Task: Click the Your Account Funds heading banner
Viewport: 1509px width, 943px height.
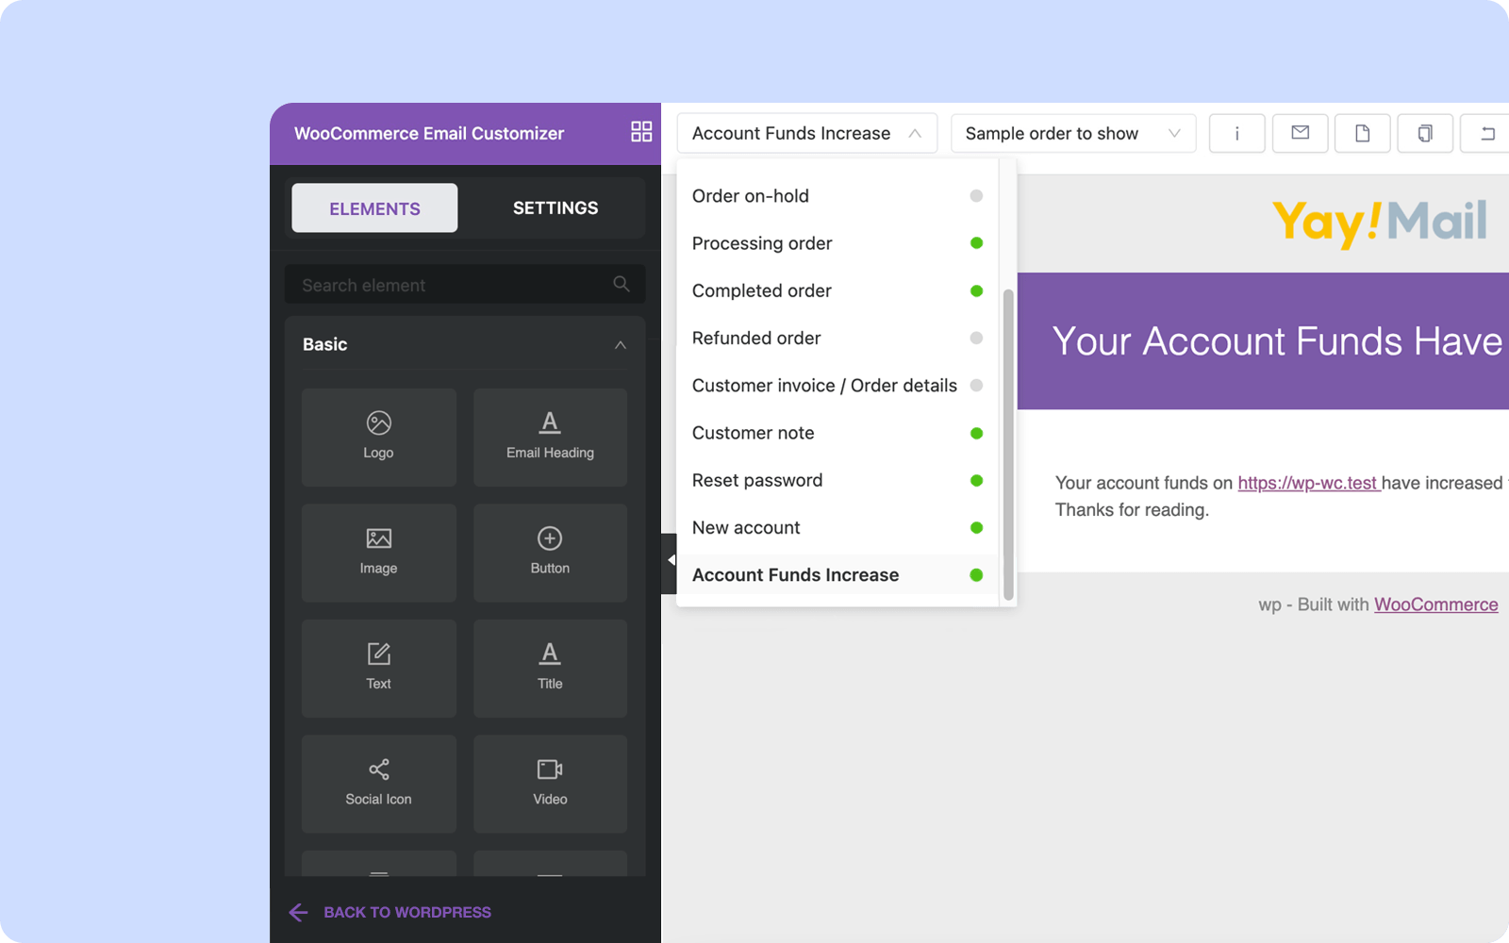Action: [x=1264, y=341]
